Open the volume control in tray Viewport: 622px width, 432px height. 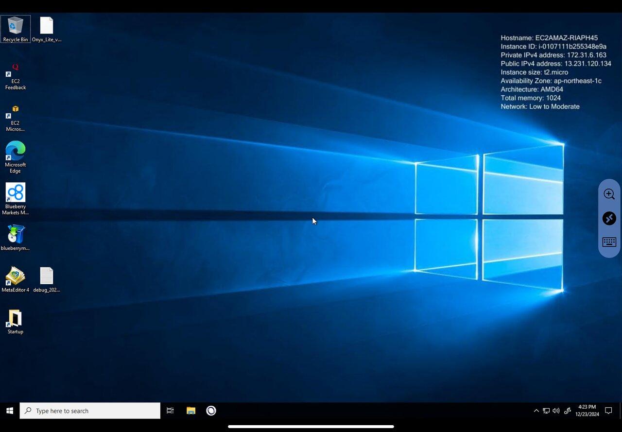pos(556,411)
